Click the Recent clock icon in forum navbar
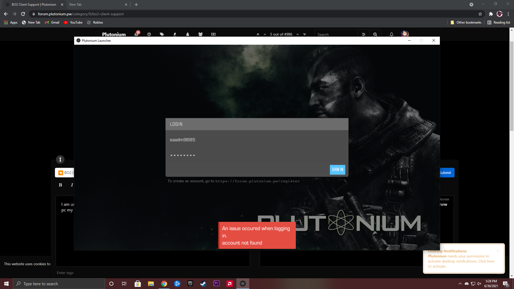The width and height of the screenshot is (514, 289). click(149, 34)
